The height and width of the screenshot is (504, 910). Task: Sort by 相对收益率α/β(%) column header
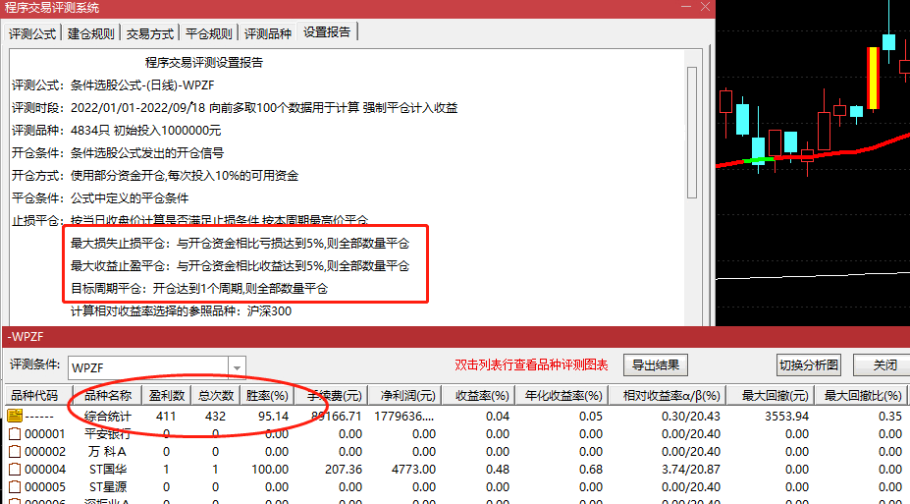click(668, 395)
